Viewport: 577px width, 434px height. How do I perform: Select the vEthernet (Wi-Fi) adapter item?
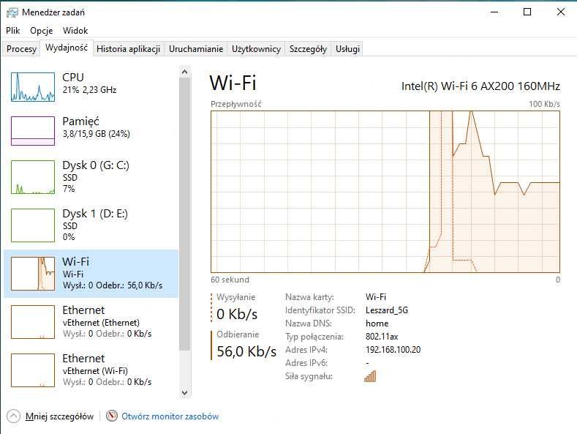[x=91, y=370]
